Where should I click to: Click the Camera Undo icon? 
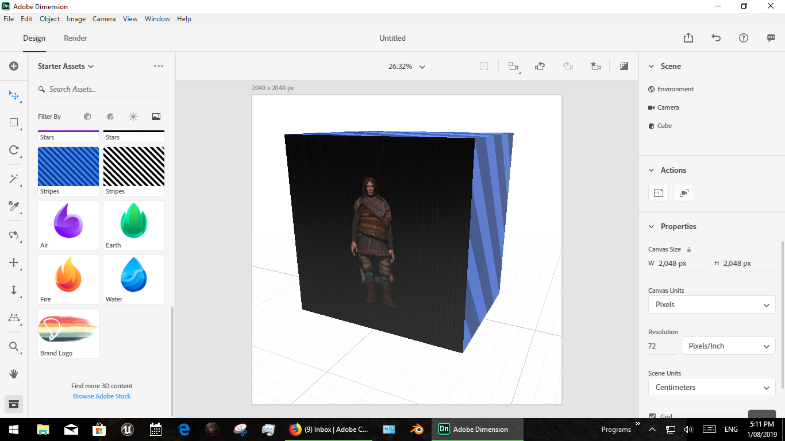pyautogui.click(x=540, y=66)
